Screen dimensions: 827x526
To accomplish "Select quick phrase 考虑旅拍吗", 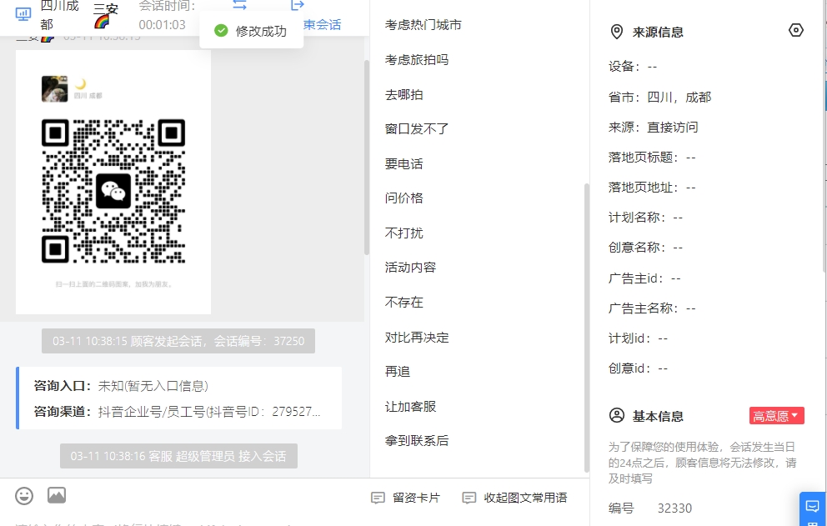I will tap(417, 60).
